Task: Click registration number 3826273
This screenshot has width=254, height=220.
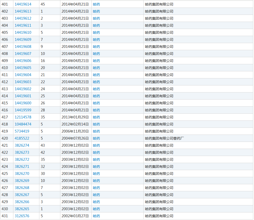Action: coord(22,152)
